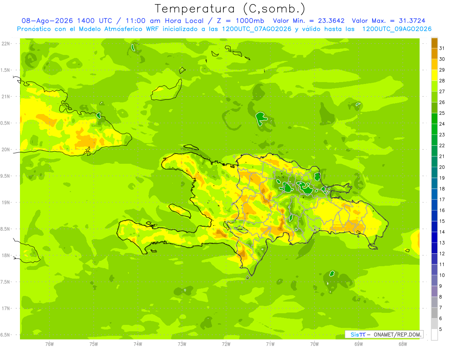The image size is (452, 349).
Task: Click the "20N" latitude label
Action: (x=6, y=150)
